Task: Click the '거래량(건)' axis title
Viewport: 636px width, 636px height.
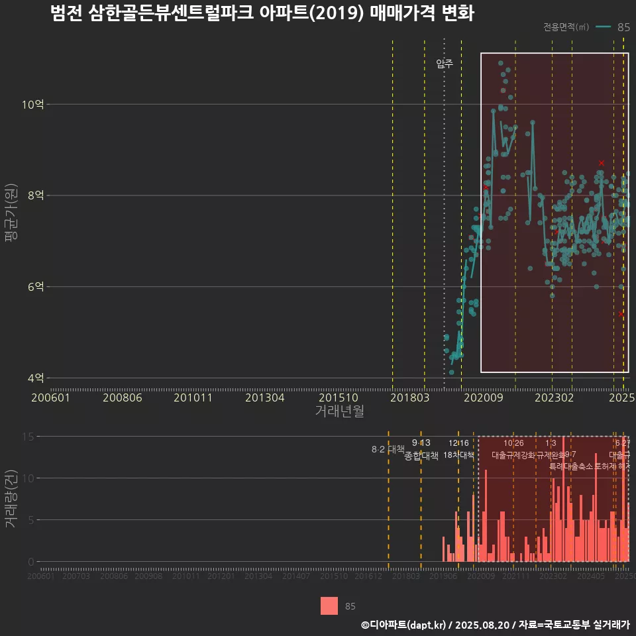Action: click(x=11, y=498)
